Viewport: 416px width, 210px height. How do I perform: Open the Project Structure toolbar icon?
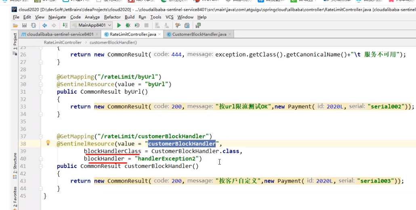(x=187, y=25)
